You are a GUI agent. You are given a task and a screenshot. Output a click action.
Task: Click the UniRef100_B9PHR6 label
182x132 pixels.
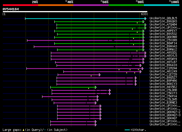coord(163,81)
